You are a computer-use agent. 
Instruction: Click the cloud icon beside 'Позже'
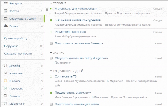click(6, 26)
